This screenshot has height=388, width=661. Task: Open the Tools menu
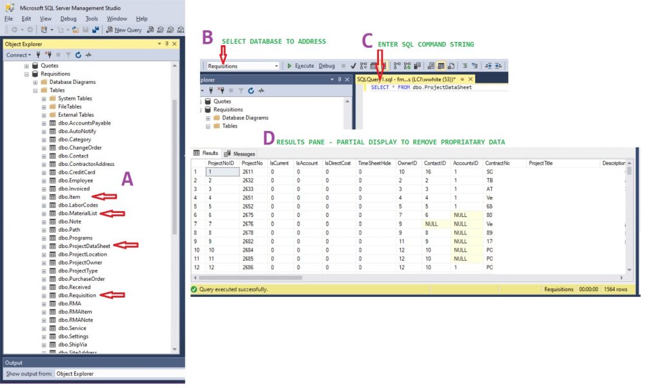tap(92, 19)
